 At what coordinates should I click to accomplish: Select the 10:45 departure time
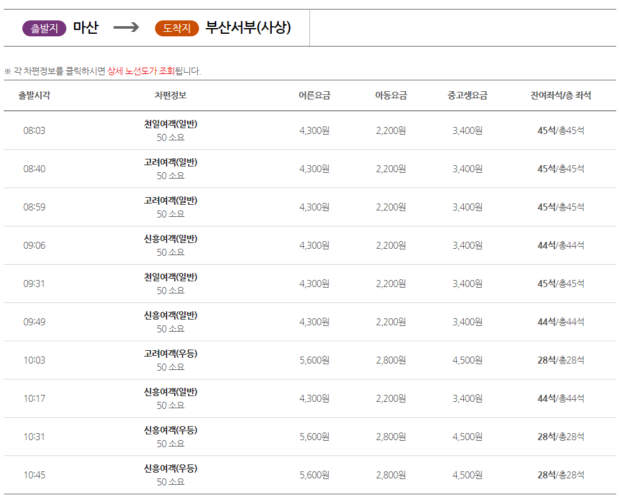(x=34, y=475)
